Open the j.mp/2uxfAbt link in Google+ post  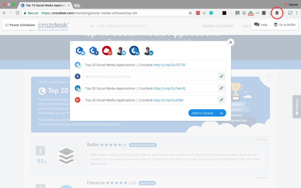168,100
